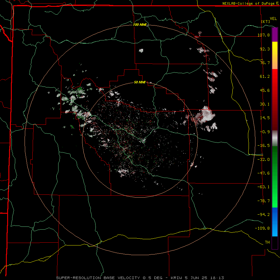280x280 pixels.
Task: Click the -32.0 velocity scale value
Action: [264, 160]
